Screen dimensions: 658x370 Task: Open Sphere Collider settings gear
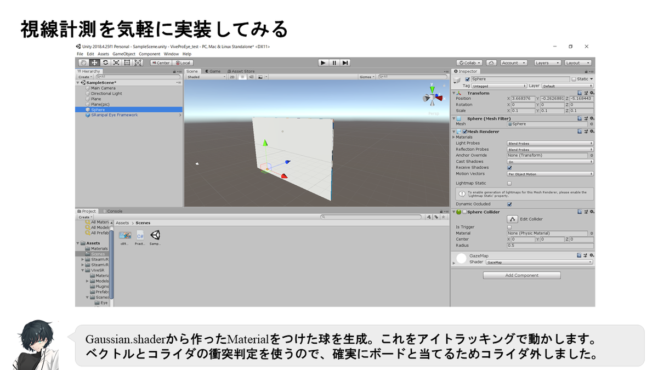coord(592,212)
